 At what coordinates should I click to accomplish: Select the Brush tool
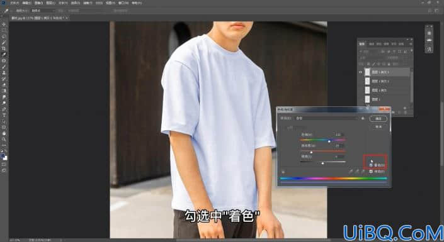(x=4, y=67)
